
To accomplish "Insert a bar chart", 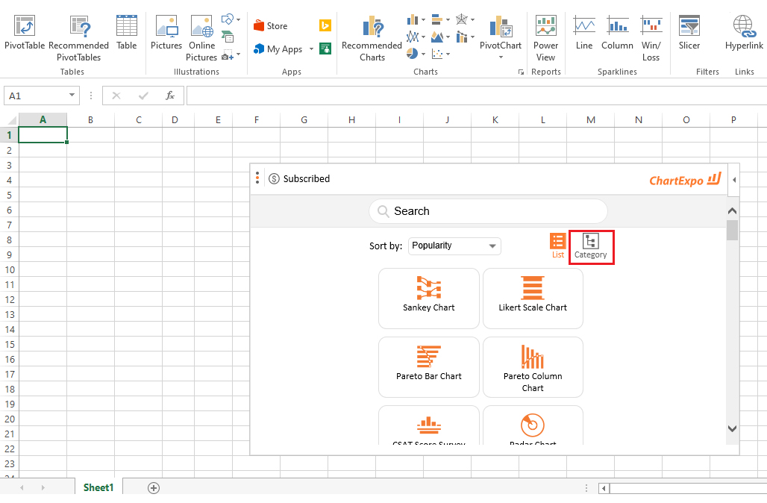I will click(437, 19).
